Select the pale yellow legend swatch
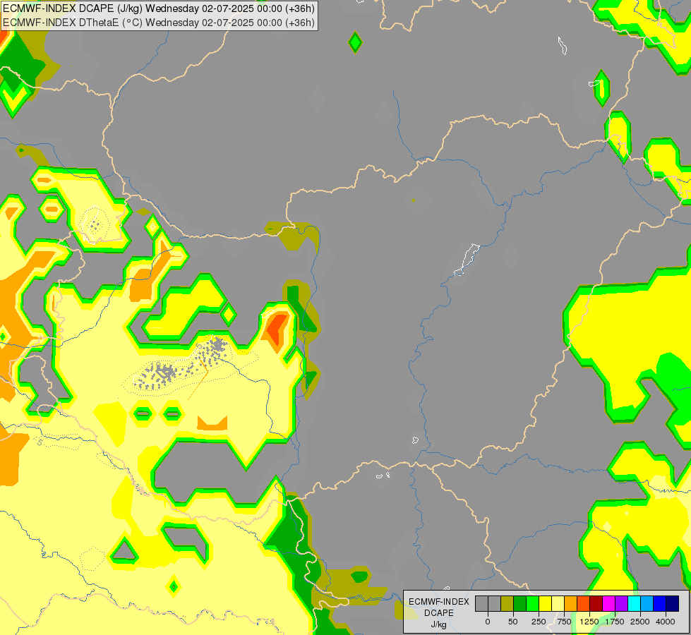The image size is (691, 635). point(558,604)
